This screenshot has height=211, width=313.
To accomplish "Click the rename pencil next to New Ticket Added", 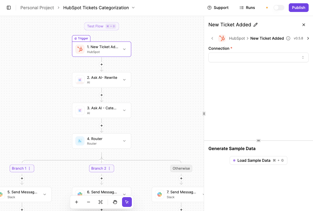I will (x=256, y=25).
